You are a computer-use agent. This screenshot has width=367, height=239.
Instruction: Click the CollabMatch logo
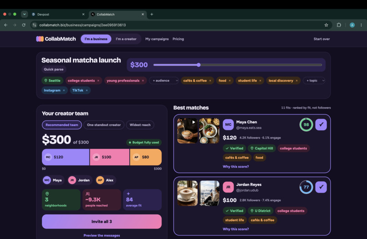click(x=56, y=39)
